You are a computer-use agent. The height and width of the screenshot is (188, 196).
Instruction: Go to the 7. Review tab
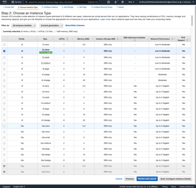coord(120,7)
